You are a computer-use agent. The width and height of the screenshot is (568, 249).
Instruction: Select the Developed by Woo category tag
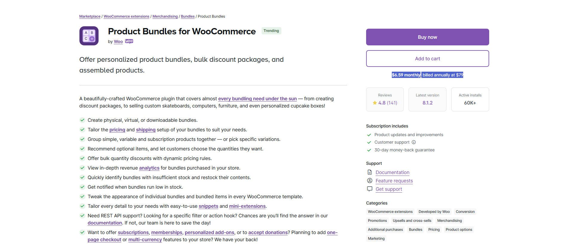click(434, 212)
